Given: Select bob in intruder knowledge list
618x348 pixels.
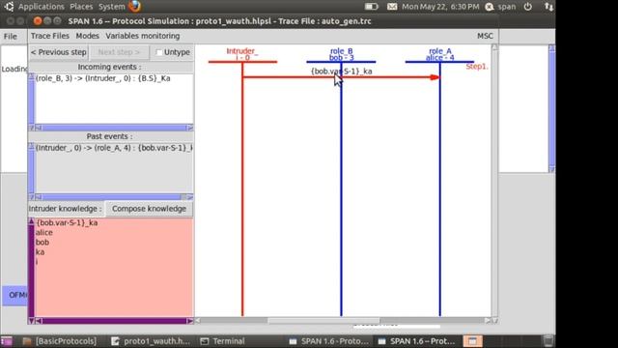Looking at the screenshot, I should click(x=42, y=243).
